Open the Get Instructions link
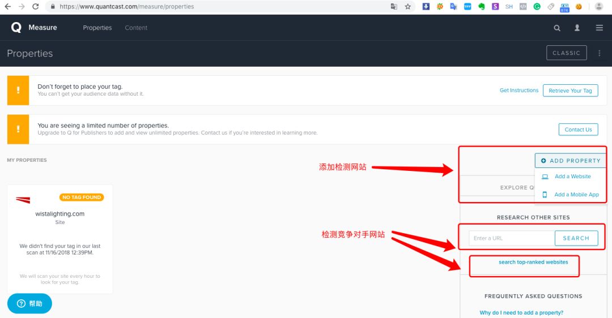The image size is (612, 318). coord(519,91)
